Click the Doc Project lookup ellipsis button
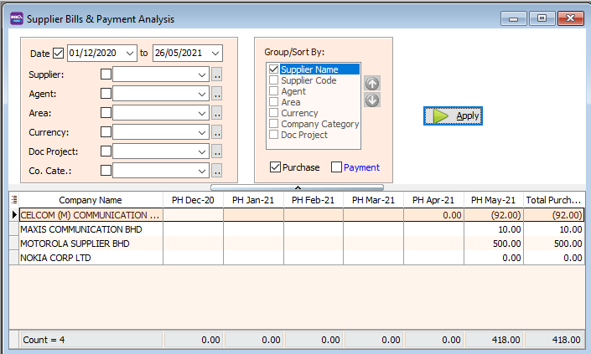The image size is (591, 354). [x=216, y=151]
